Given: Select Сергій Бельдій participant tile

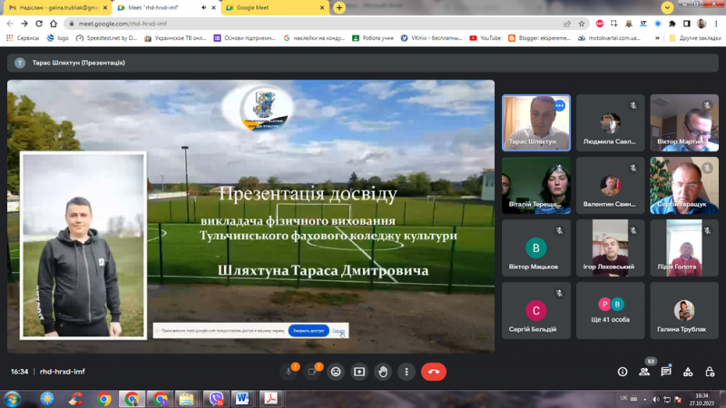Looking at the screenshot, I should [x=536, y=310].
